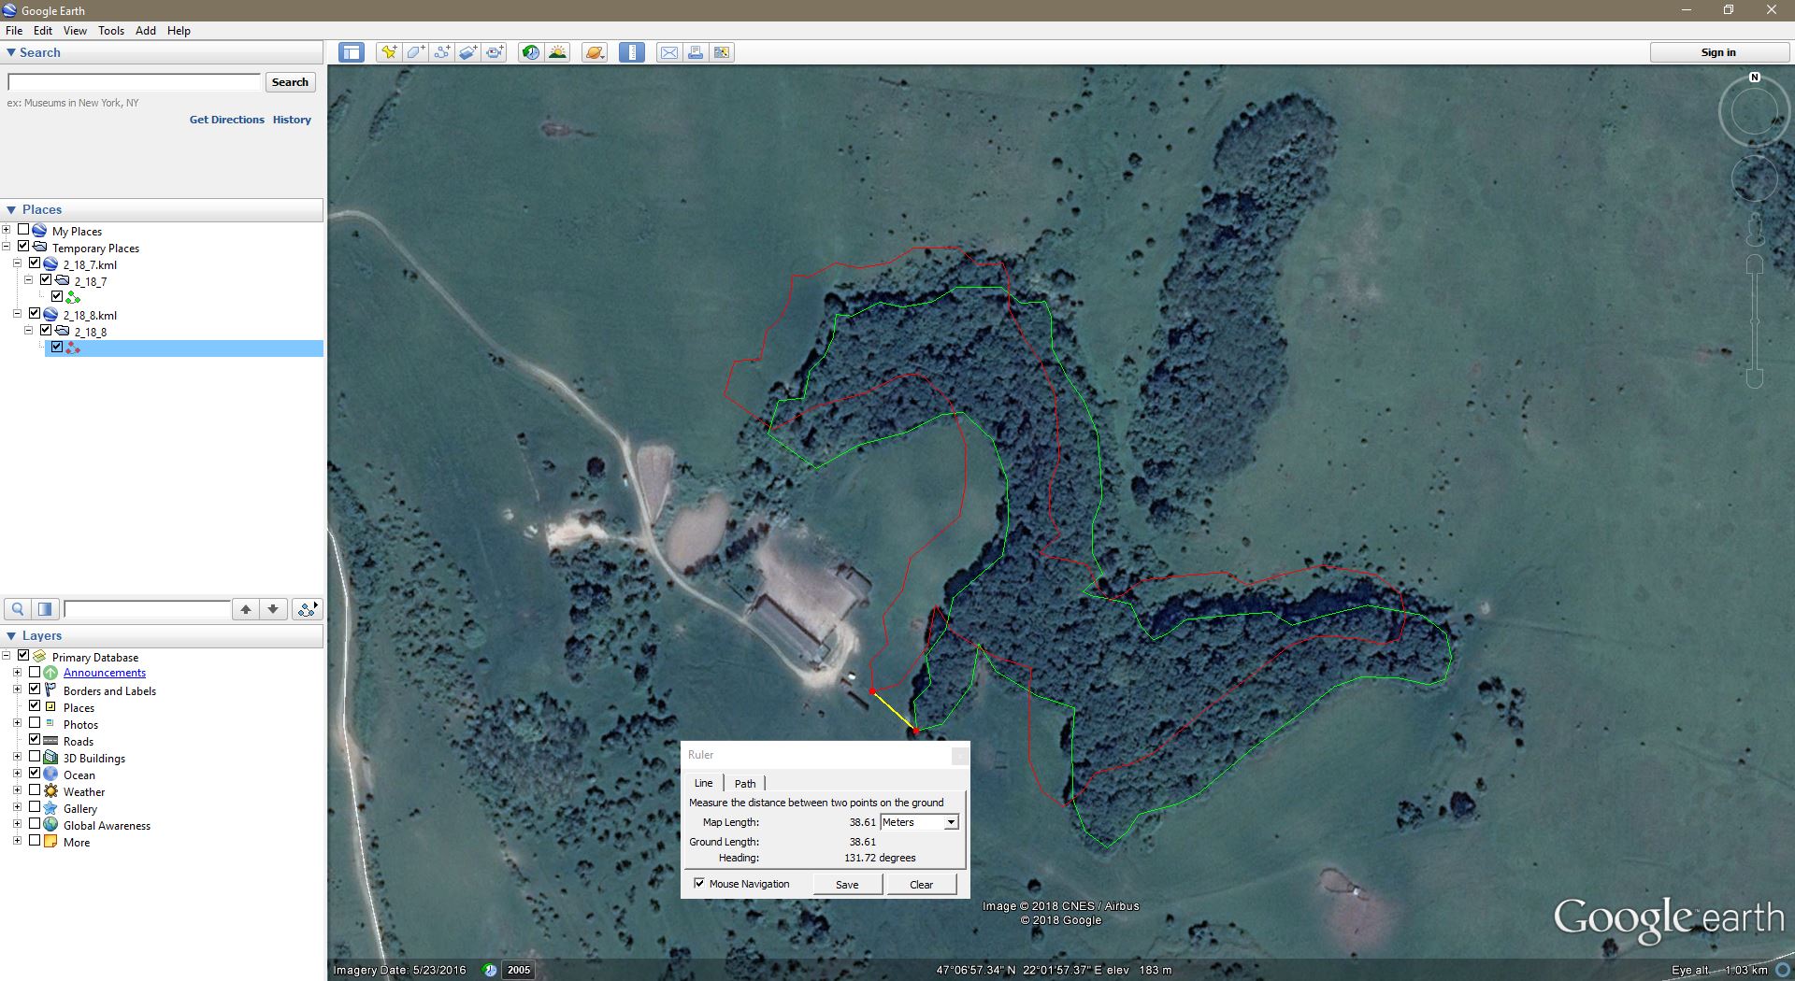Image resolution: width=1795 pixels, height=981 pixels.
Task: Show sunlight across the landscape
Action: (x=557, y=52)
